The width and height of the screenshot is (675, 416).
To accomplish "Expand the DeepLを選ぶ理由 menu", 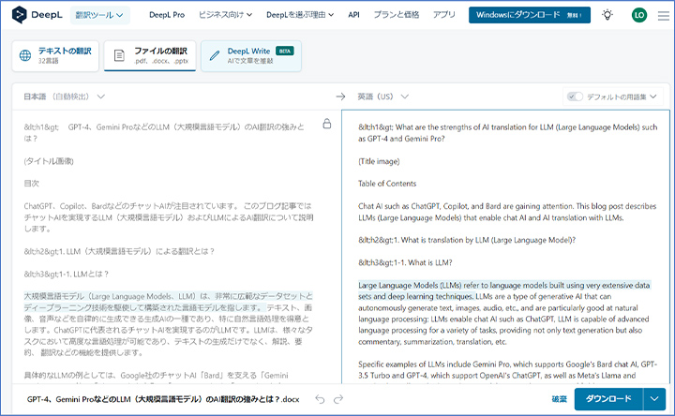I will tap(300, 15).
